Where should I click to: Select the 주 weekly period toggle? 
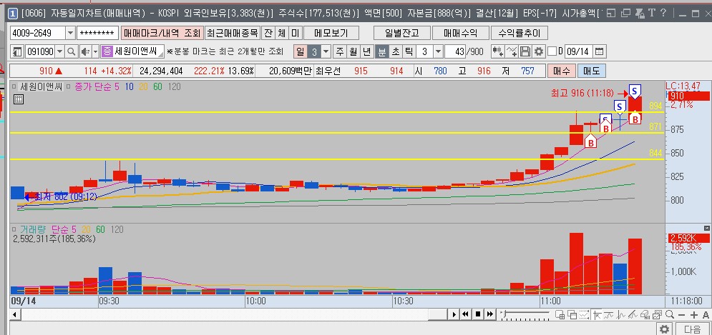coord(340,51)
